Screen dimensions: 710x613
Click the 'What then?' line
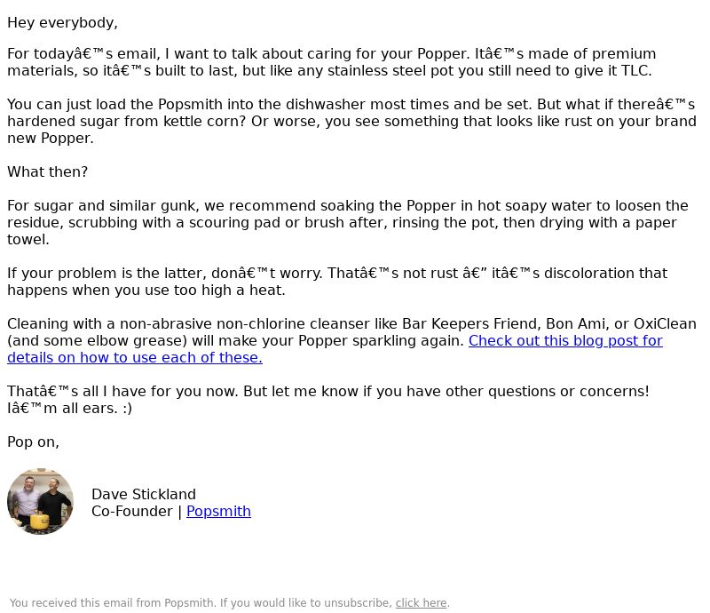48,171
